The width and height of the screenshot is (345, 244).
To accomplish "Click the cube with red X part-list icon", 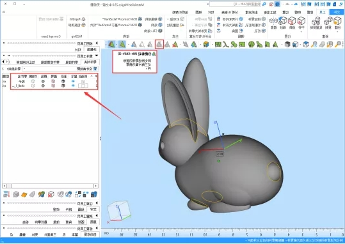I will [x=51, y=194].
